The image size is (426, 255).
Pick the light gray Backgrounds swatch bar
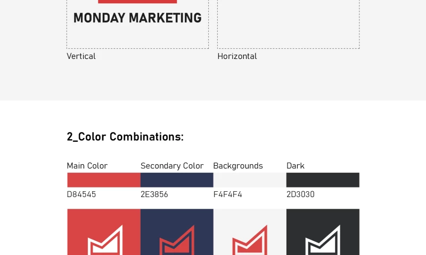pos(250,180)
